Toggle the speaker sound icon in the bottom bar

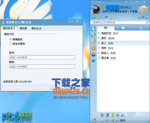point(112,120)
